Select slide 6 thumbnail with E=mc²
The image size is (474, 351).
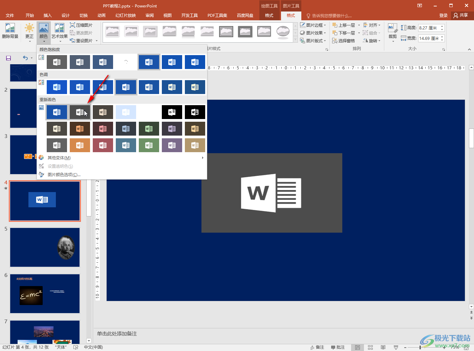point(45,294)
